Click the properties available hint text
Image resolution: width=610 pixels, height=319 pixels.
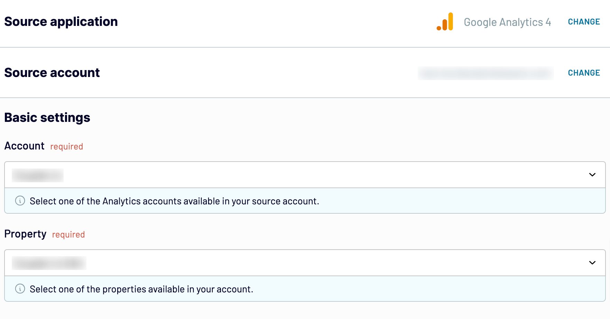pyautogui.click(x=141, y=289)
